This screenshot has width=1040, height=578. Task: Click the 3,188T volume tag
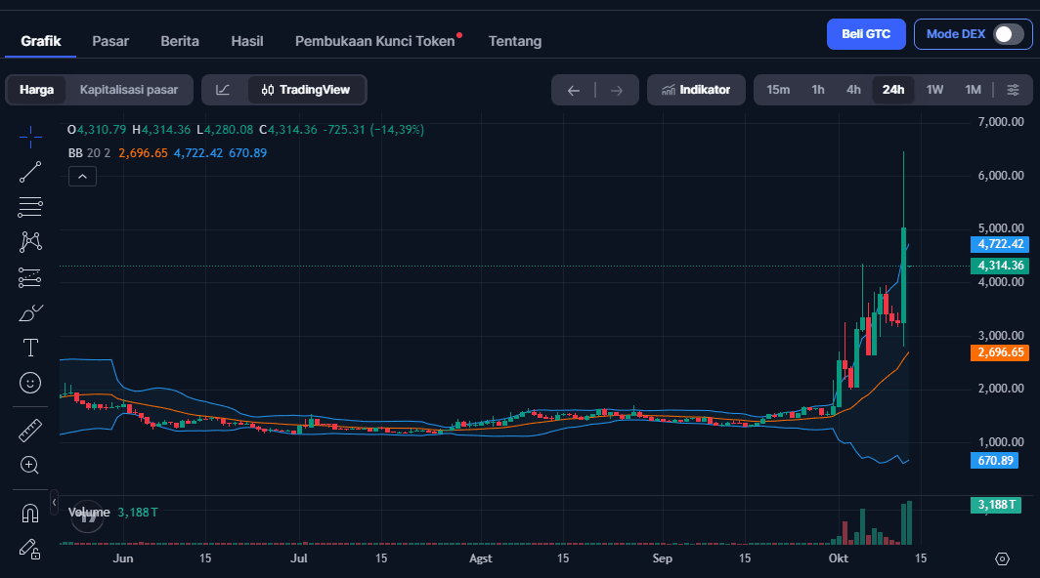point(995,505)
